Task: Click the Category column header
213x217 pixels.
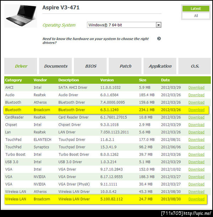Action: pyautogui.click(x=13, y=80)
